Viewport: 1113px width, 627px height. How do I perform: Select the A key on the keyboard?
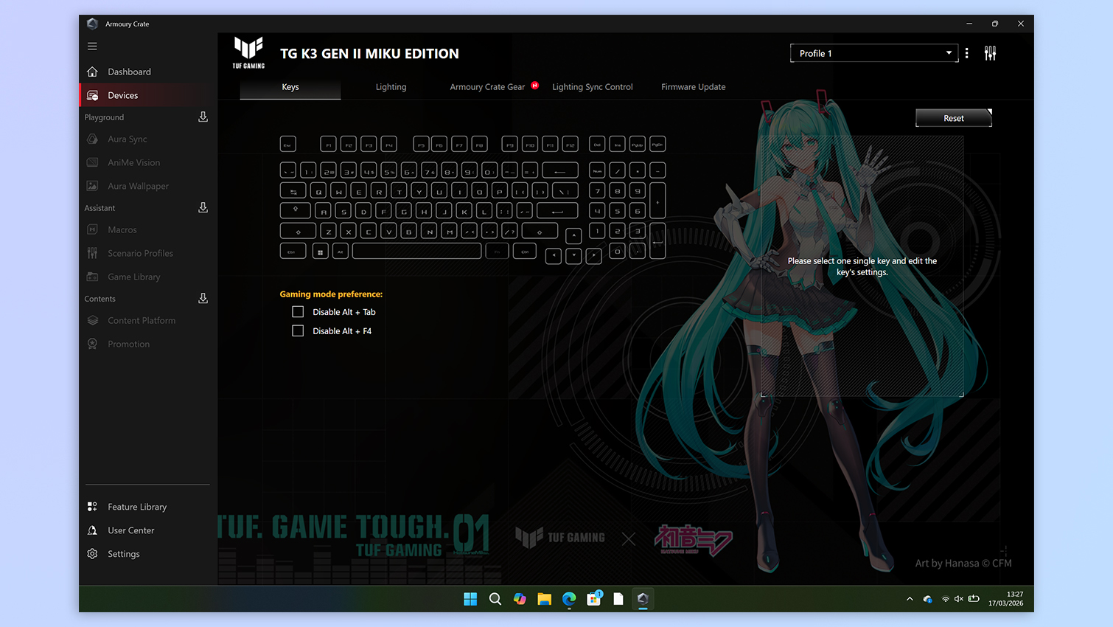coord(323,211)
